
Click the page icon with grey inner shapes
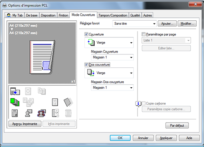[55, 102]
